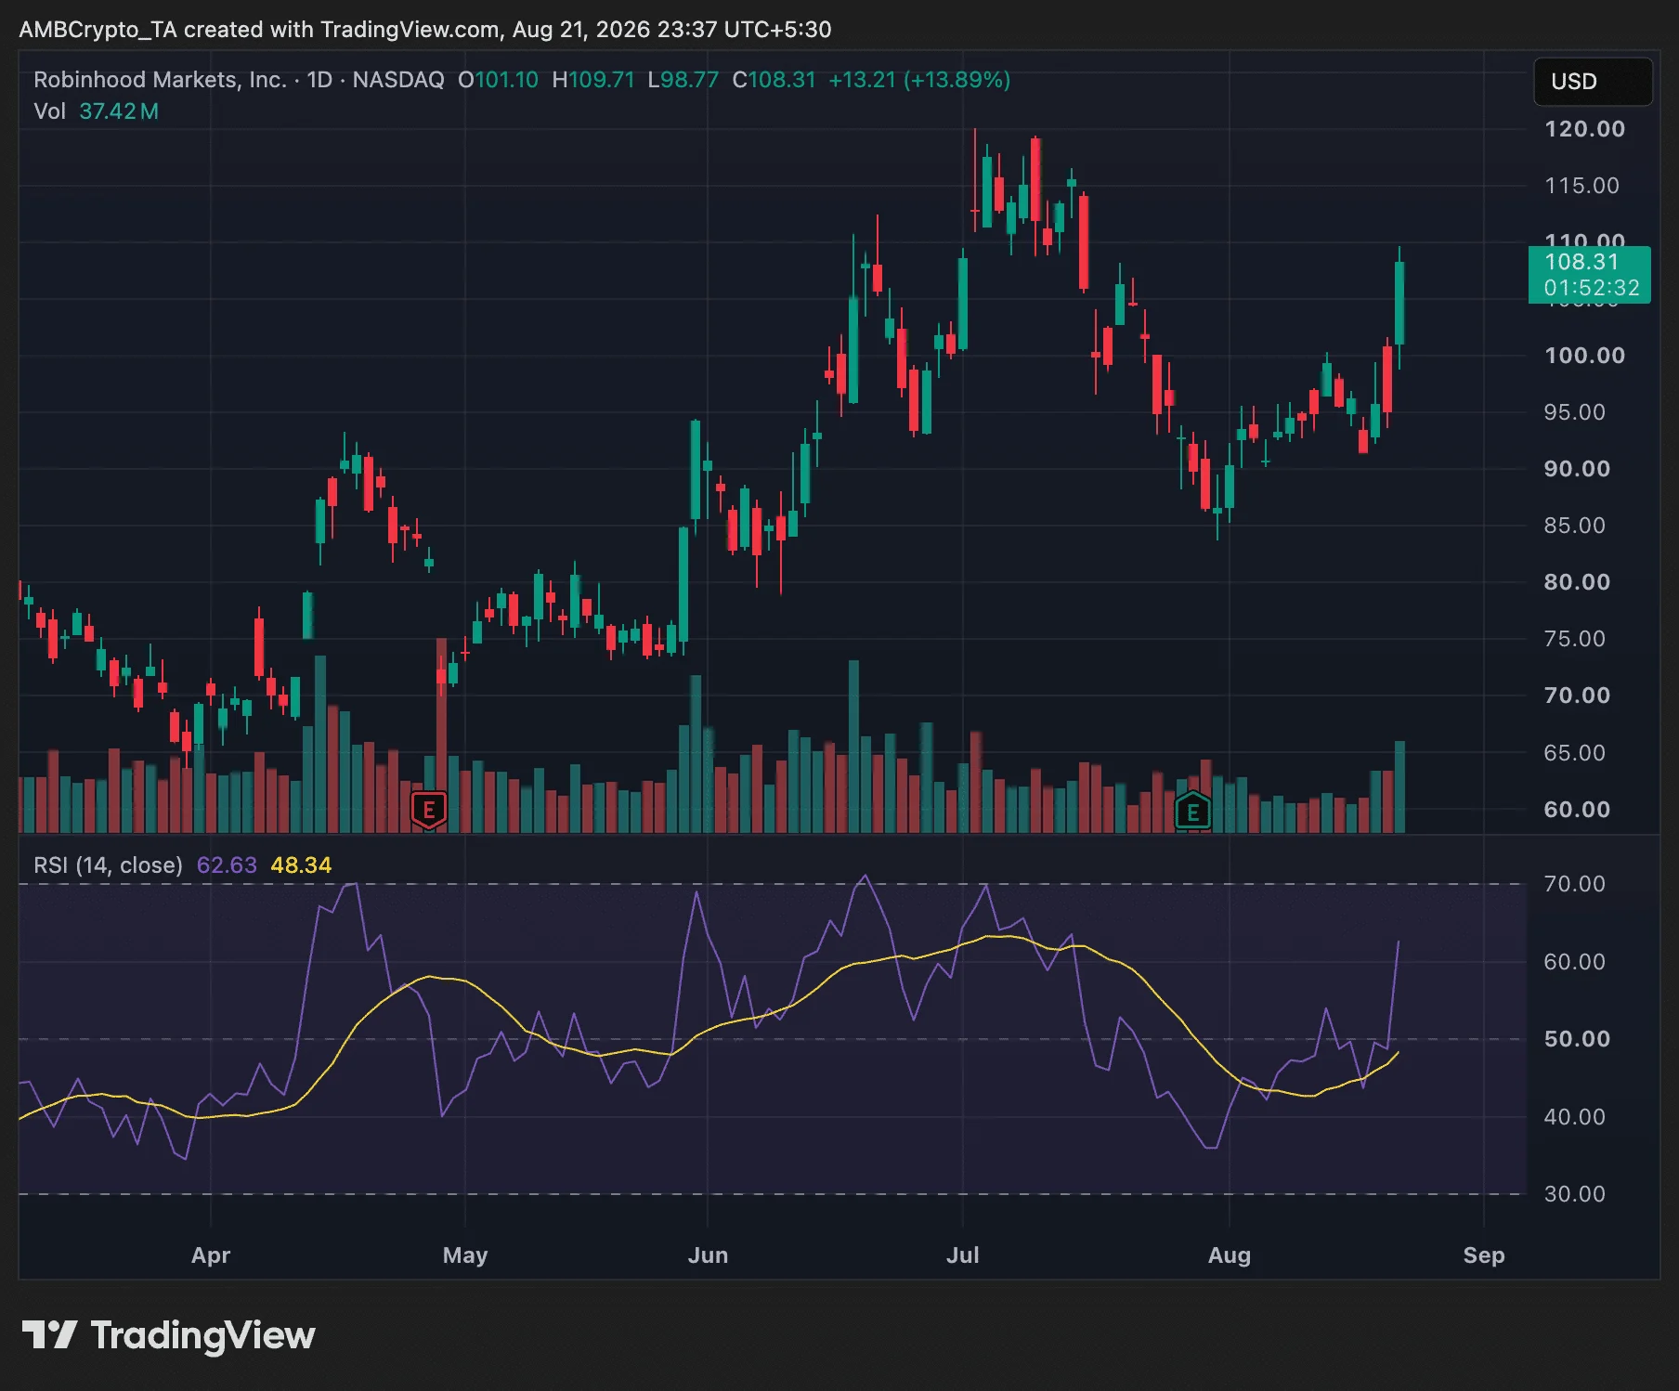
Task: Open the USD currency selector
Action: click(1593, 82)
